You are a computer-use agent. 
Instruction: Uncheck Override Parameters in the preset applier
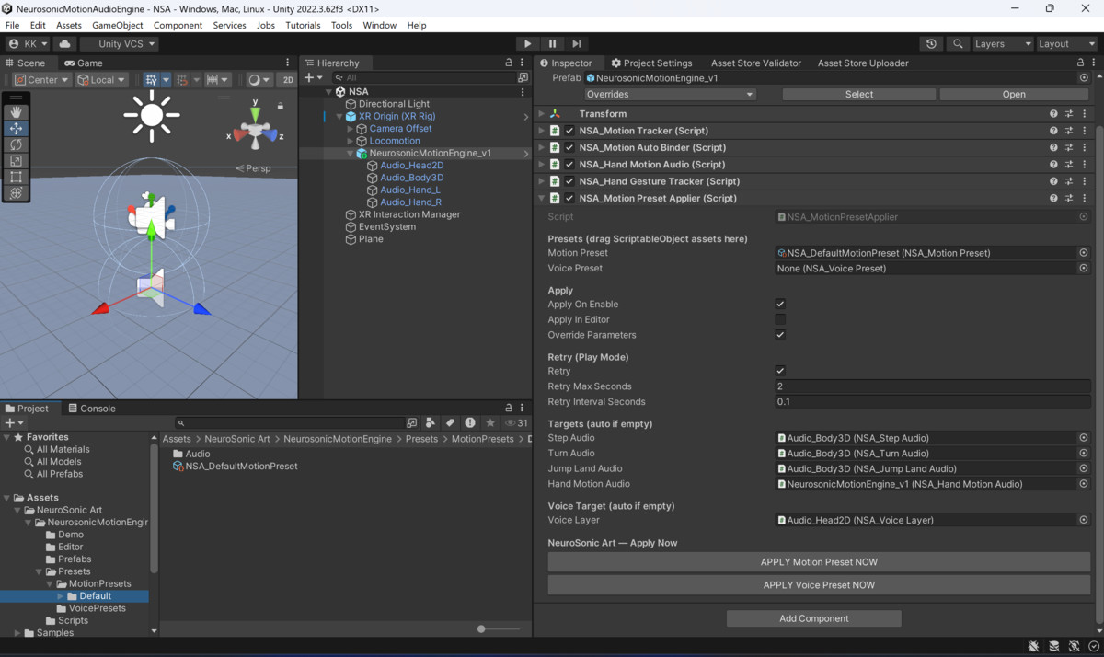coord(779,334)
